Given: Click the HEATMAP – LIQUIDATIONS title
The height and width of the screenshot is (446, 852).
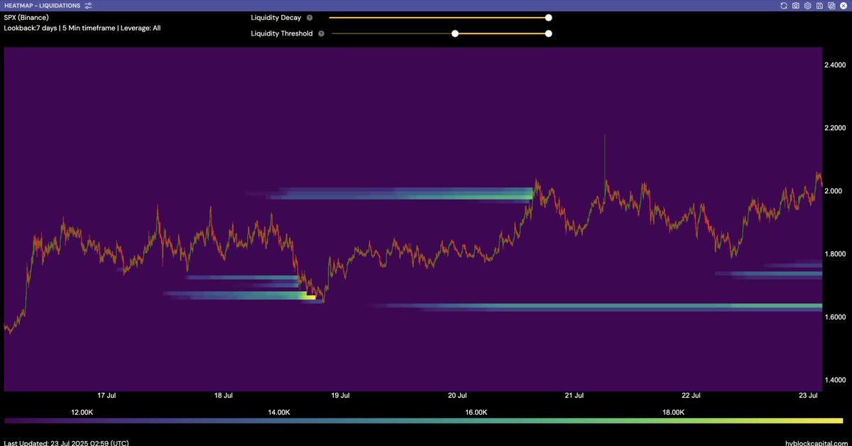Looking at the screenshot, I should [42, 5].
